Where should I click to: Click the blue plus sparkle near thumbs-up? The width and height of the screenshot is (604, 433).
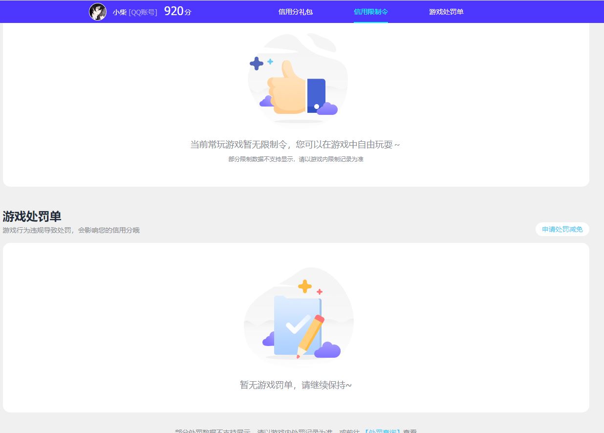click(257, 63)
